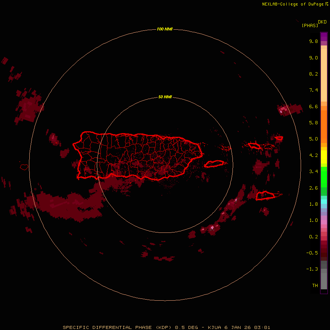The height and width of the screenshot is (330, 330).
Task: Select the 3.4 legend value
Action: coord(313,172)
